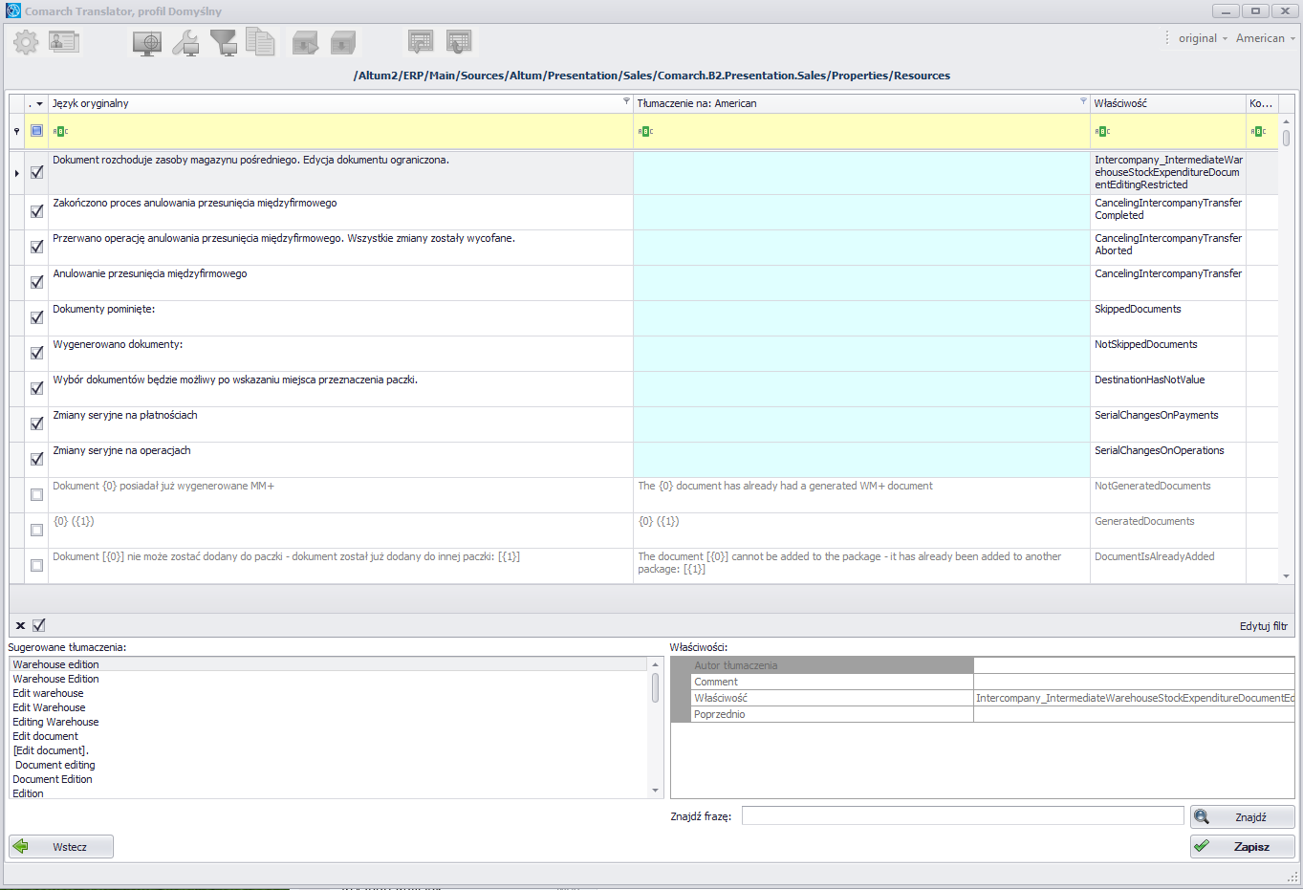The height and width of the screenshot is (890, 1303).
Task: Click the copy documents toolbar icon
Action: tap(260, 42)
